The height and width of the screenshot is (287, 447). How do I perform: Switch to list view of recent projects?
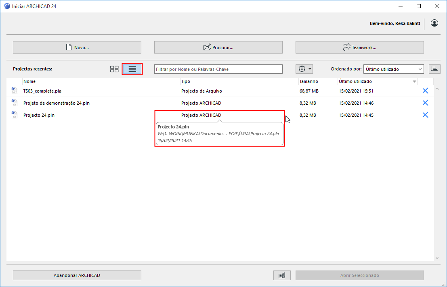point(132,69)
